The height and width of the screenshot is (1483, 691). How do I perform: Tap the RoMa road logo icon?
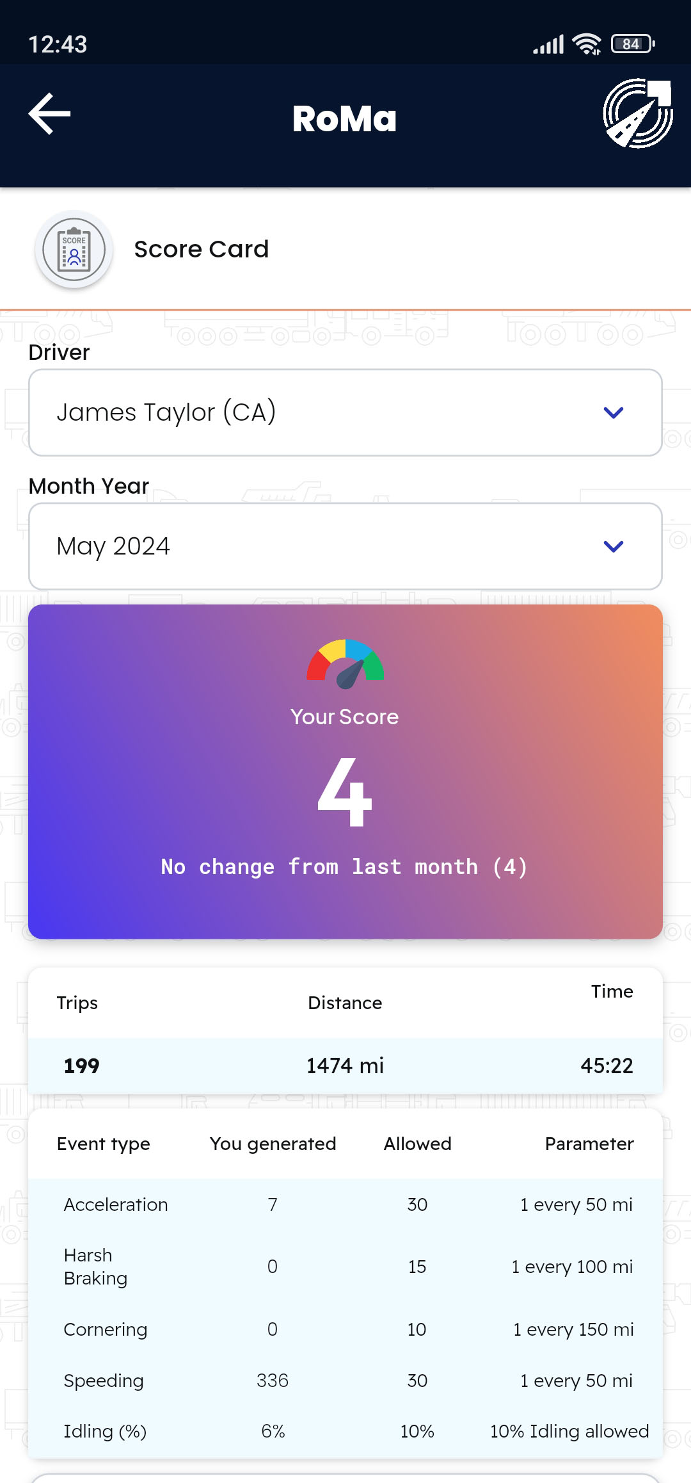pos(637,114)
